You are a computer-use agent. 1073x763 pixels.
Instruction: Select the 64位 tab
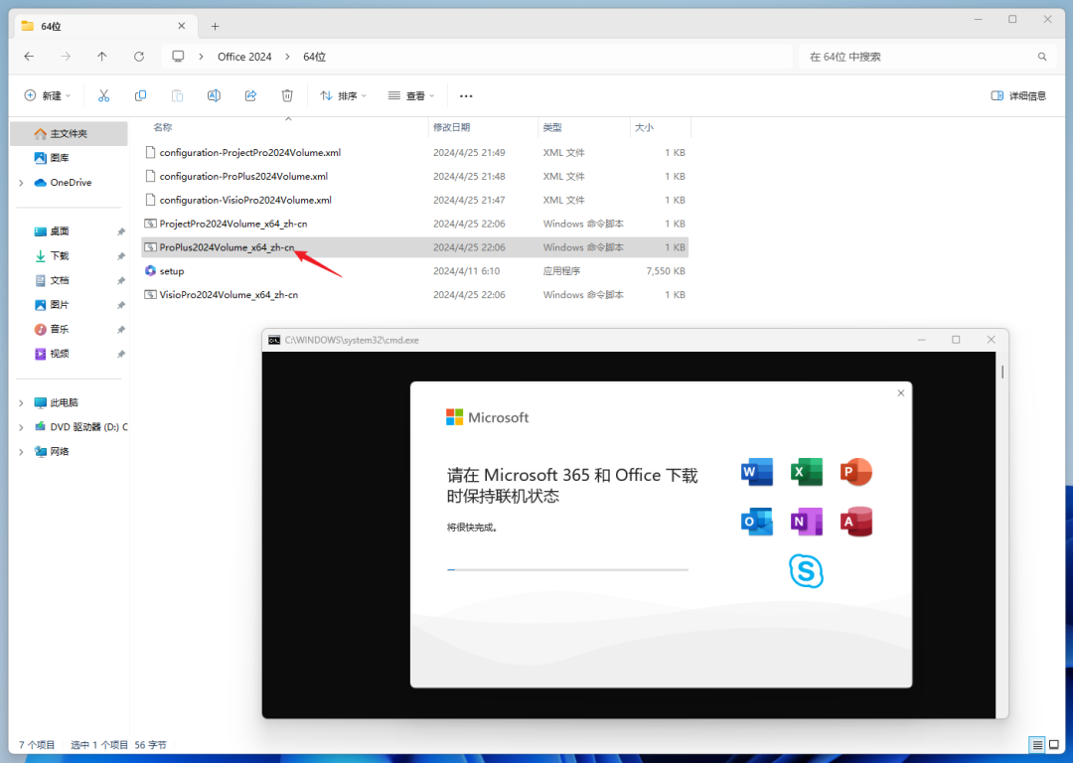[x=104, y=26]
